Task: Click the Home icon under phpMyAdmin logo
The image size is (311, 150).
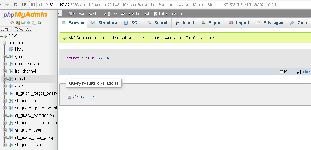Action: pyautogui.click(x=12, y=23)
